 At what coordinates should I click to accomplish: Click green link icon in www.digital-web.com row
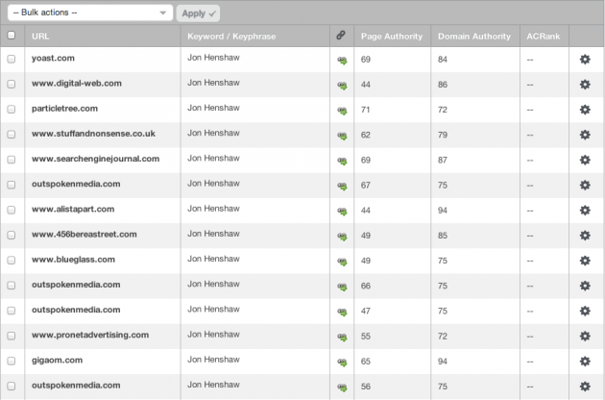(x=342, y=86)
